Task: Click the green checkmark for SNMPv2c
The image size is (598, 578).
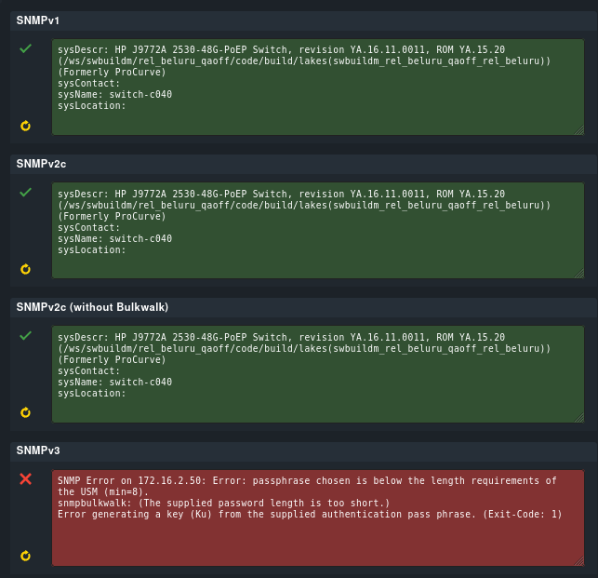Action: coord(26,193)
